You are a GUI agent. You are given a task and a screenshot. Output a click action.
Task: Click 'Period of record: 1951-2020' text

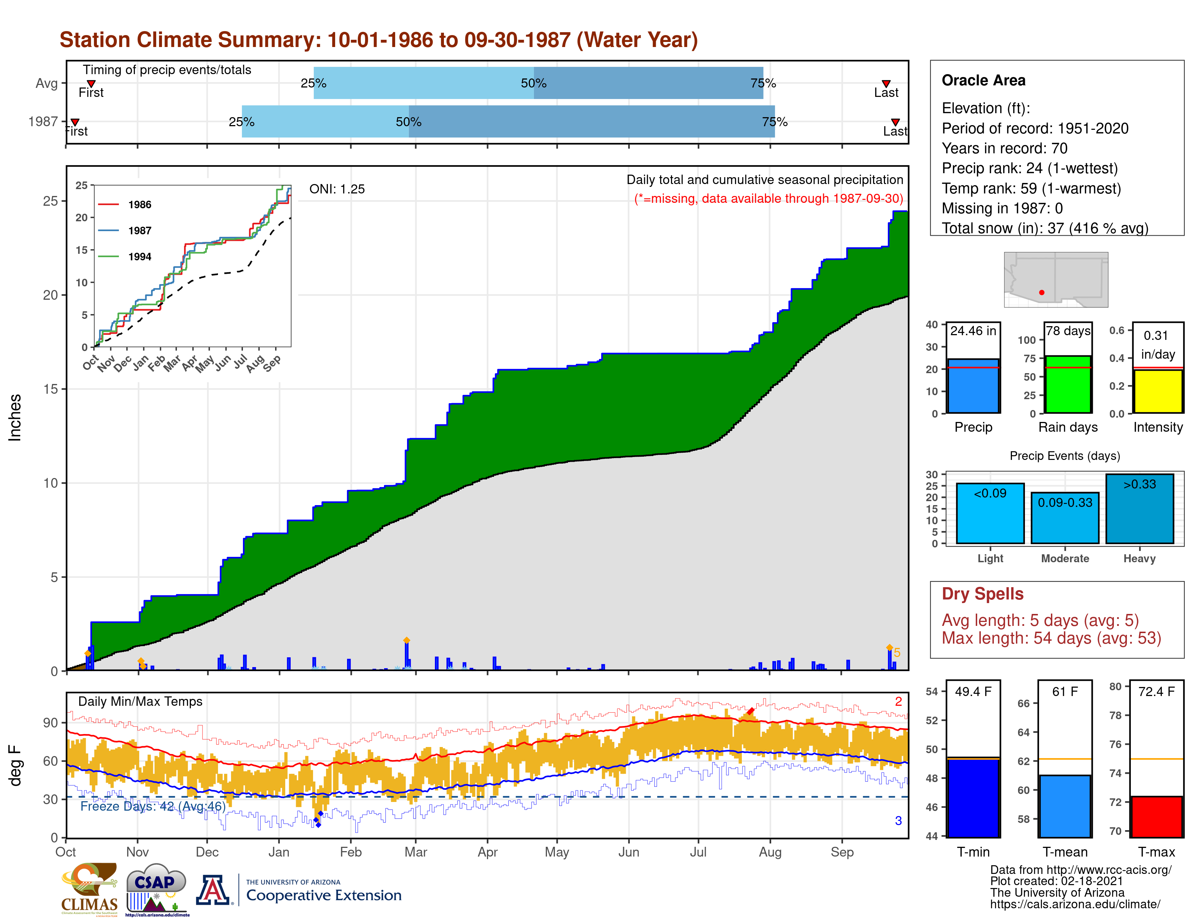(x=1035, y=128)
